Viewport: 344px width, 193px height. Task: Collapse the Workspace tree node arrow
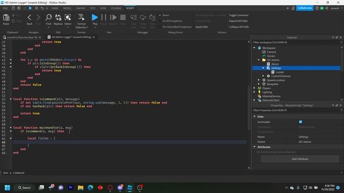pyautogui.click(x=254, y=48)
